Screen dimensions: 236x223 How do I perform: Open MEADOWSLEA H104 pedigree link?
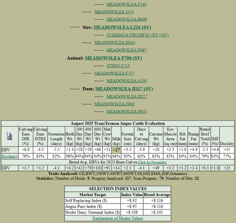click(115, 43)
